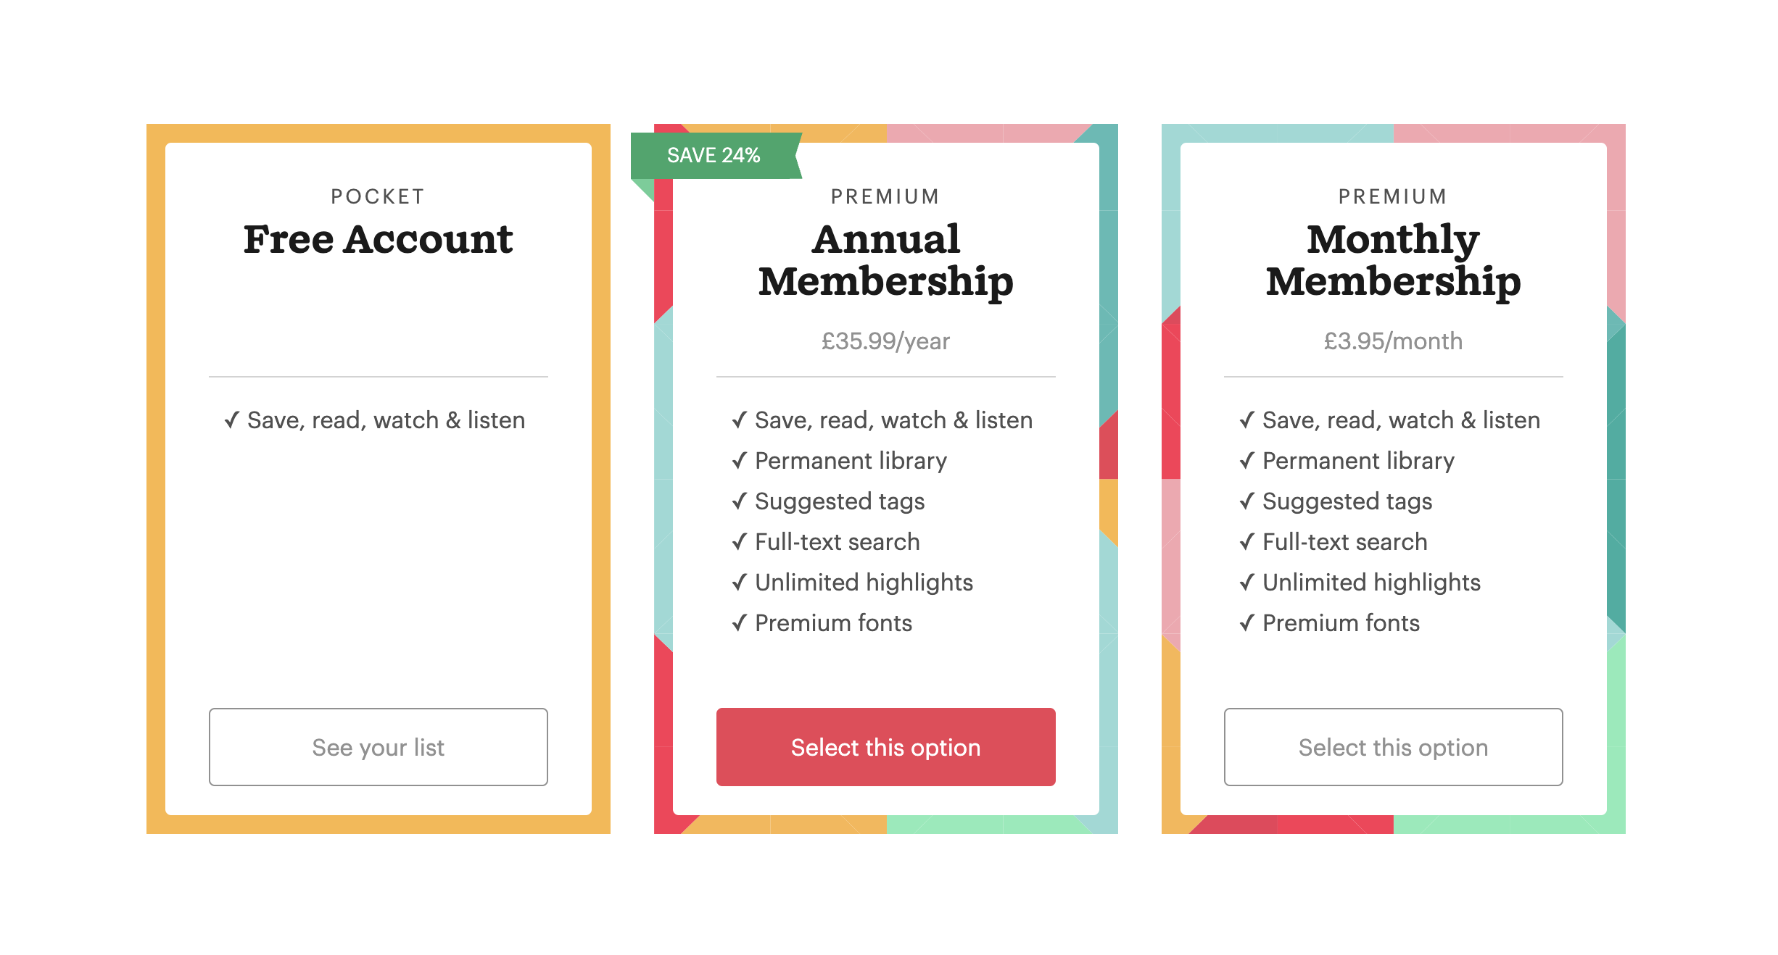Click checkmark beside Free Account's Save, read feature
The height and width of the screenshot is (955, 1778).
pyautogui.click(x=231, y=420)
